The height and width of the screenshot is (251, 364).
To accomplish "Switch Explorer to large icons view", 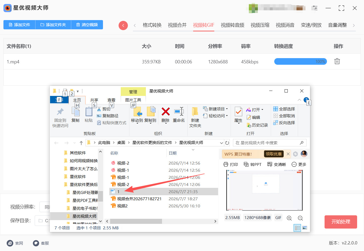I will [305, 228].
